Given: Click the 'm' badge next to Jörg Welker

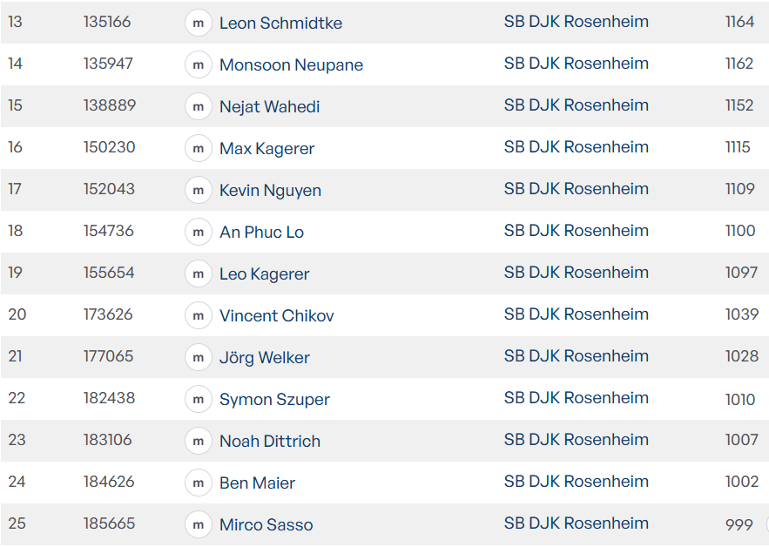Looking at the screenshot, I should pyautogui.click(x=199, y=358).
